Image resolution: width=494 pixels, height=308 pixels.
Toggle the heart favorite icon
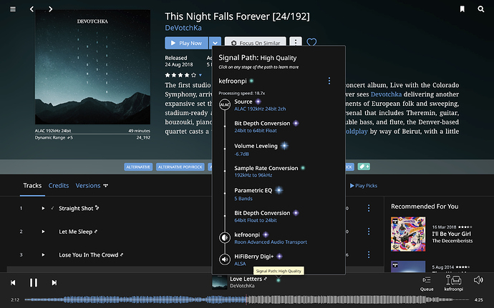click(311, 42)
